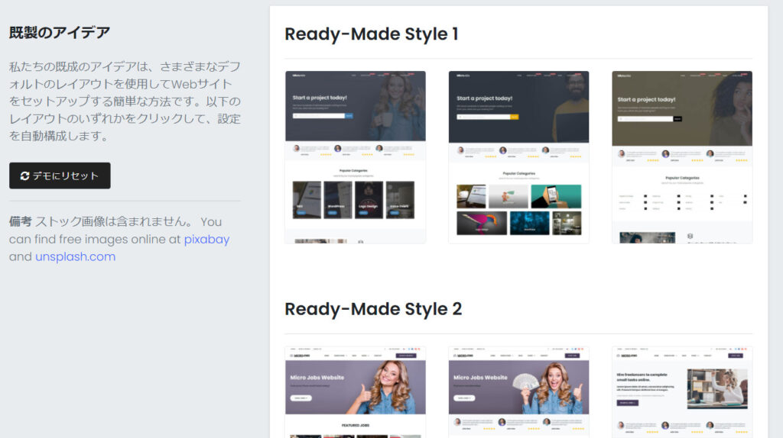Click the Ready-Made Style 1 heading
Image resolution: width=783 pixels, height=438 pixels.
click(372, 34)
